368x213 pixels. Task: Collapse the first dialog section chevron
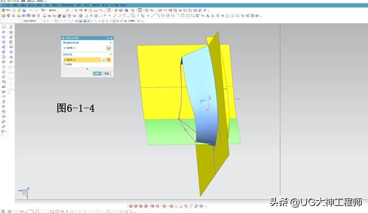tap(111, 42)
